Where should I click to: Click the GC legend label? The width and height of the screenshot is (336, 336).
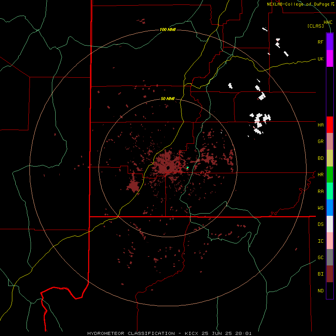[320, 258]
